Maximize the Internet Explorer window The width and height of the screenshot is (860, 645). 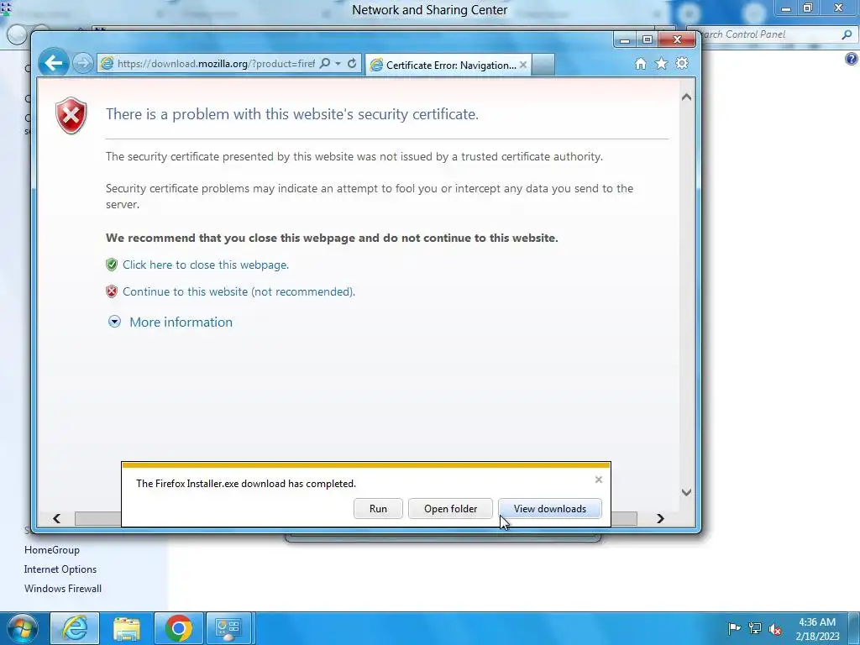click(x=648, y=40)
